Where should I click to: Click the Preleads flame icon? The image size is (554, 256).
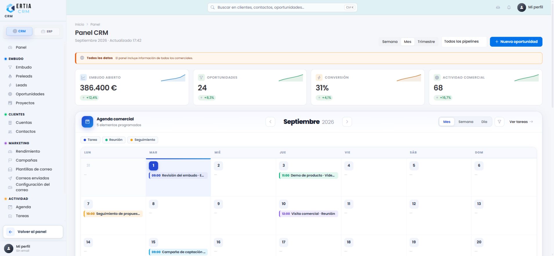pos(10,76)
